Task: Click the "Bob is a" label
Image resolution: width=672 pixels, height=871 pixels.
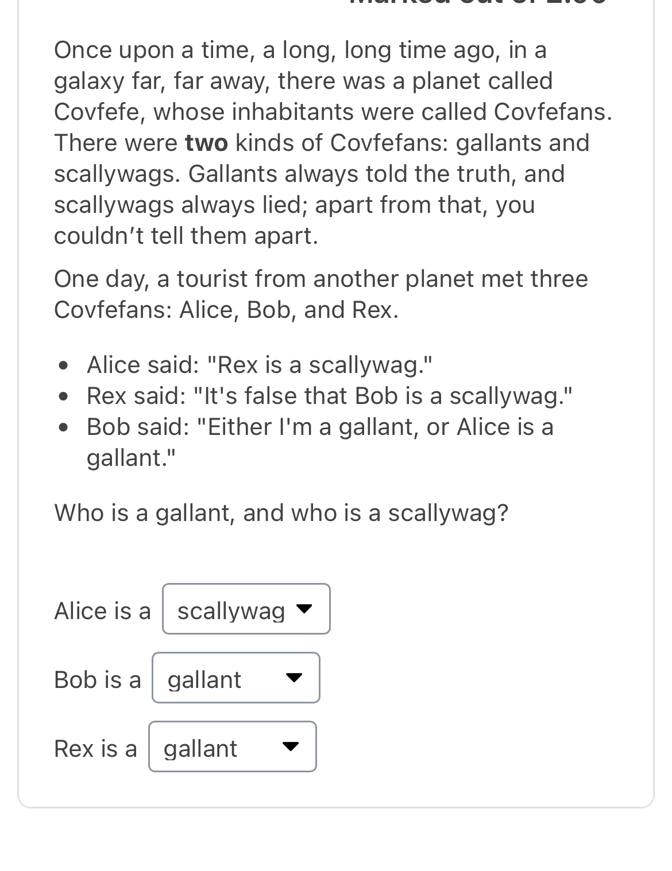Action: click(97, 679)
